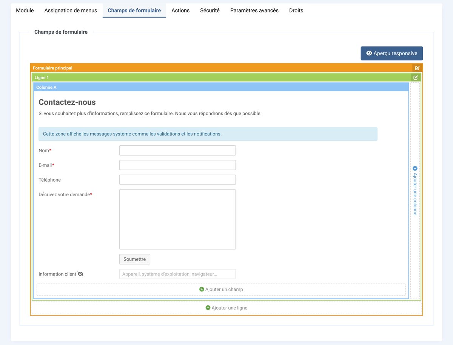Open the Assignation de menus tab
453x345 pixels.
coord(71,11)
